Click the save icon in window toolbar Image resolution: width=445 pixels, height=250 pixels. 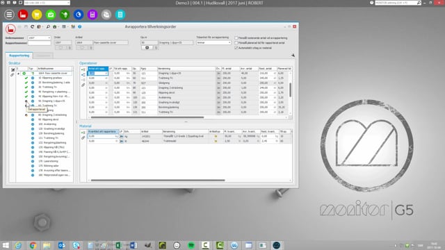coord(26,26)
